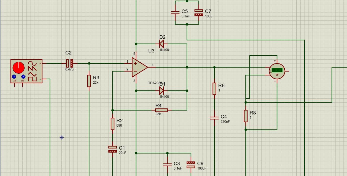The width and height of the screenshot is (347, 176).
Task: Click the 22k value of R3
Action: pyautogui.click(x=96, y=83)
